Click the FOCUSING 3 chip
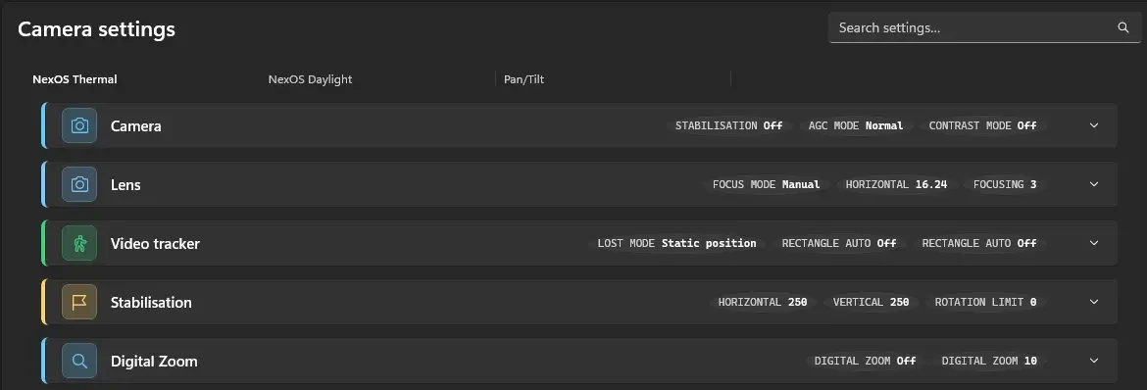The width and height of the screenshot is (1147, 390). [x=1004, y=184]
